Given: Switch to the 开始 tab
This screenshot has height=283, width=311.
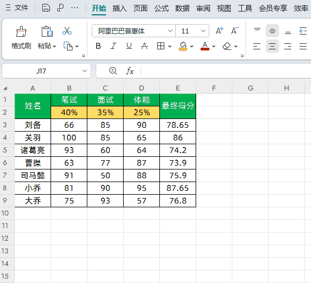Looking at the screenshot, I should click(99, 8).
